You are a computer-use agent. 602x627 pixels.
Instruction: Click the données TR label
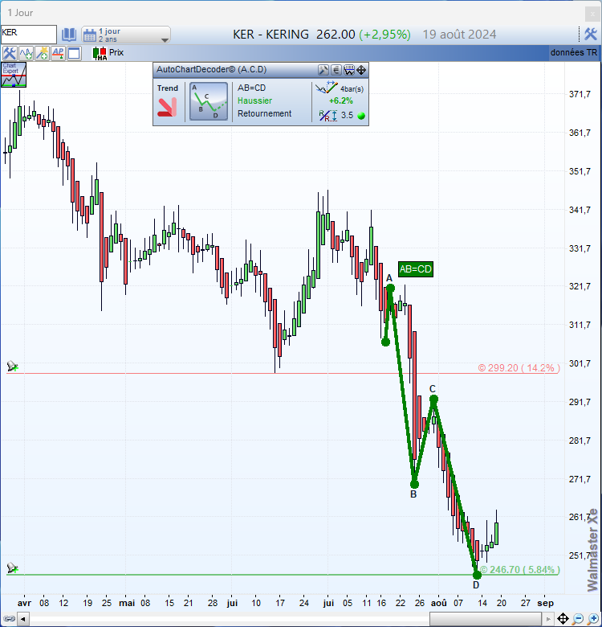[574, 52]
